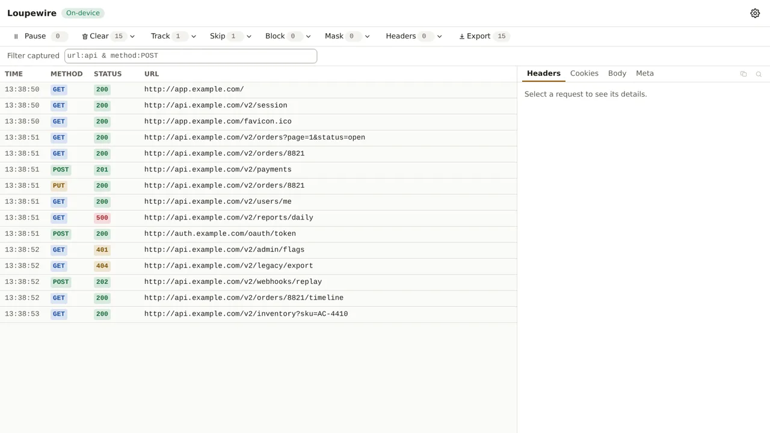Export the 15 captured requests

[484, 36]
